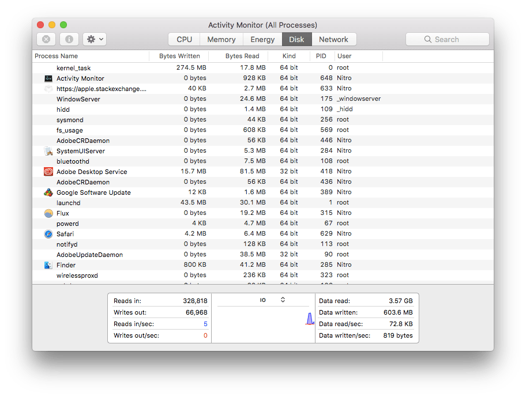Image resolution: width=526 pixels, height=397 pixels.
Task: Click the _hidd user cell
Action: click(345, 109)
